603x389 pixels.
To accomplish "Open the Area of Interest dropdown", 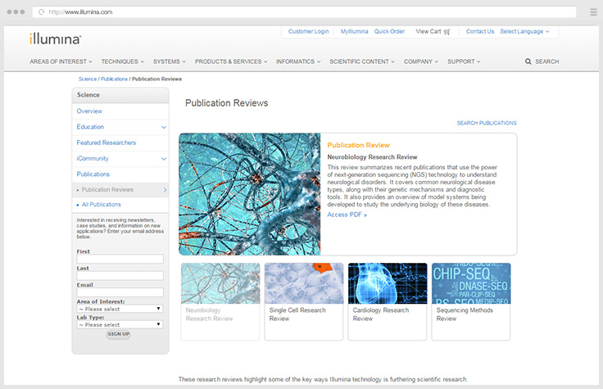I will (x=120, y=309).
